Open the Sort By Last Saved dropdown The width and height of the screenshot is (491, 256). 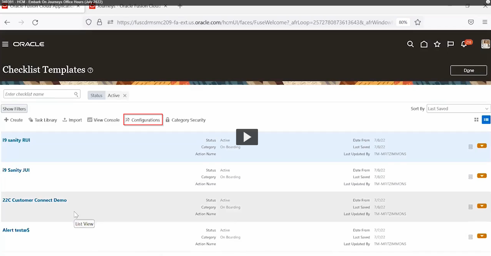pos(458,109)
